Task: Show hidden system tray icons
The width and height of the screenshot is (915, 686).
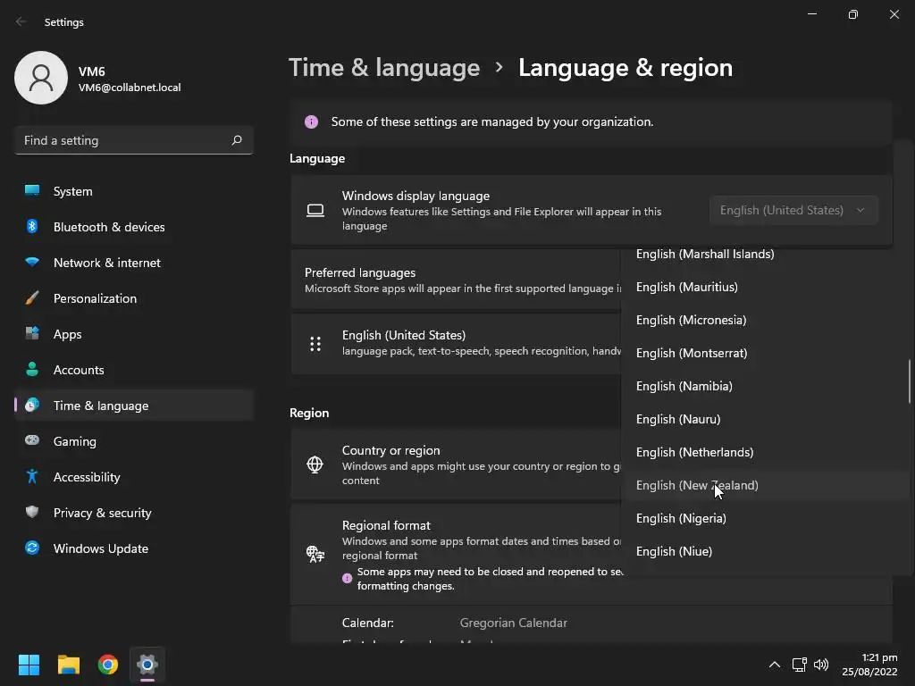Action: (x=775, y=665)
